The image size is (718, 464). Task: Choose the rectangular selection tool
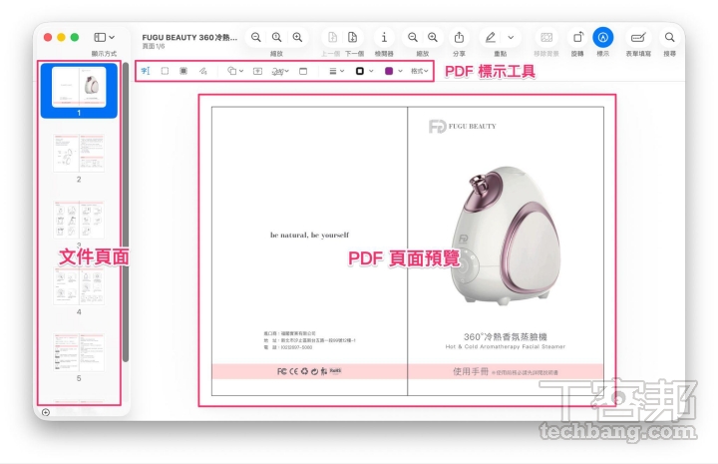tap(165, 71)
